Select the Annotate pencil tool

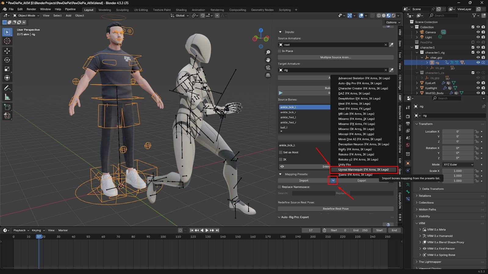[x=7, y=88]
